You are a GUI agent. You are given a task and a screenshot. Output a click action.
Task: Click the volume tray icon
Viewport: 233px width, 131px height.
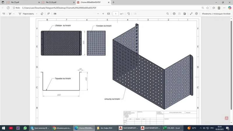tap(204, 128)
